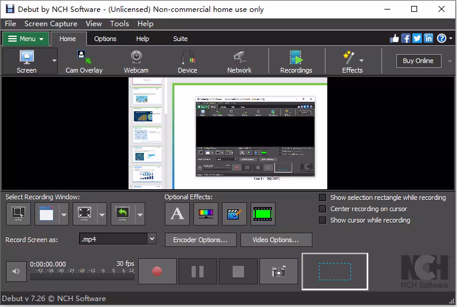The width and height of the screenshot is (457, 307).
Task: Click the Debut v 7.26 status text
Action: 54,299
